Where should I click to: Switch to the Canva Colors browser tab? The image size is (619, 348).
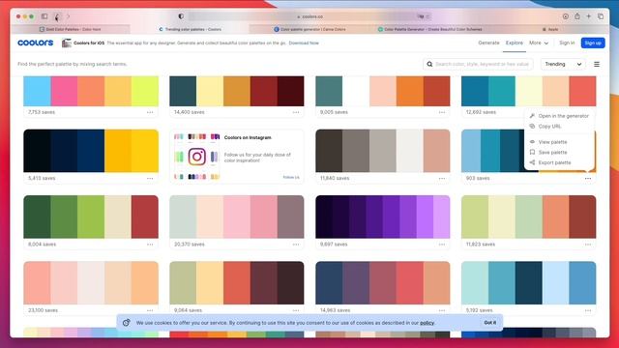point(309,29)
